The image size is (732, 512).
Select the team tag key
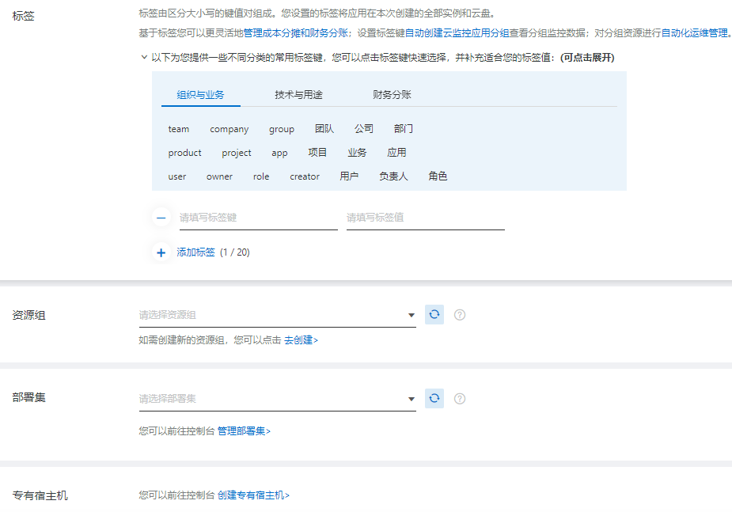[178, 128]
